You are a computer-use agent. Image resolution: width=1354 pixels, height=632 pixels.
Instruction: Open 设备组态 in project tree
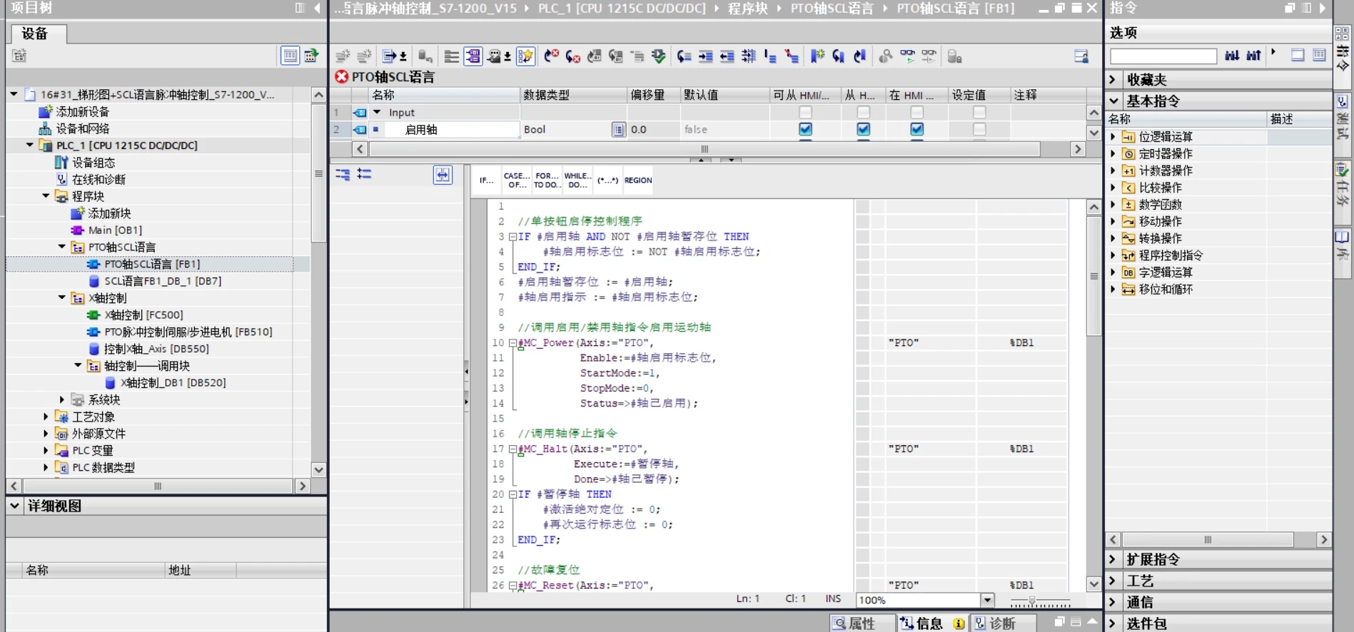tap(94, 163)
